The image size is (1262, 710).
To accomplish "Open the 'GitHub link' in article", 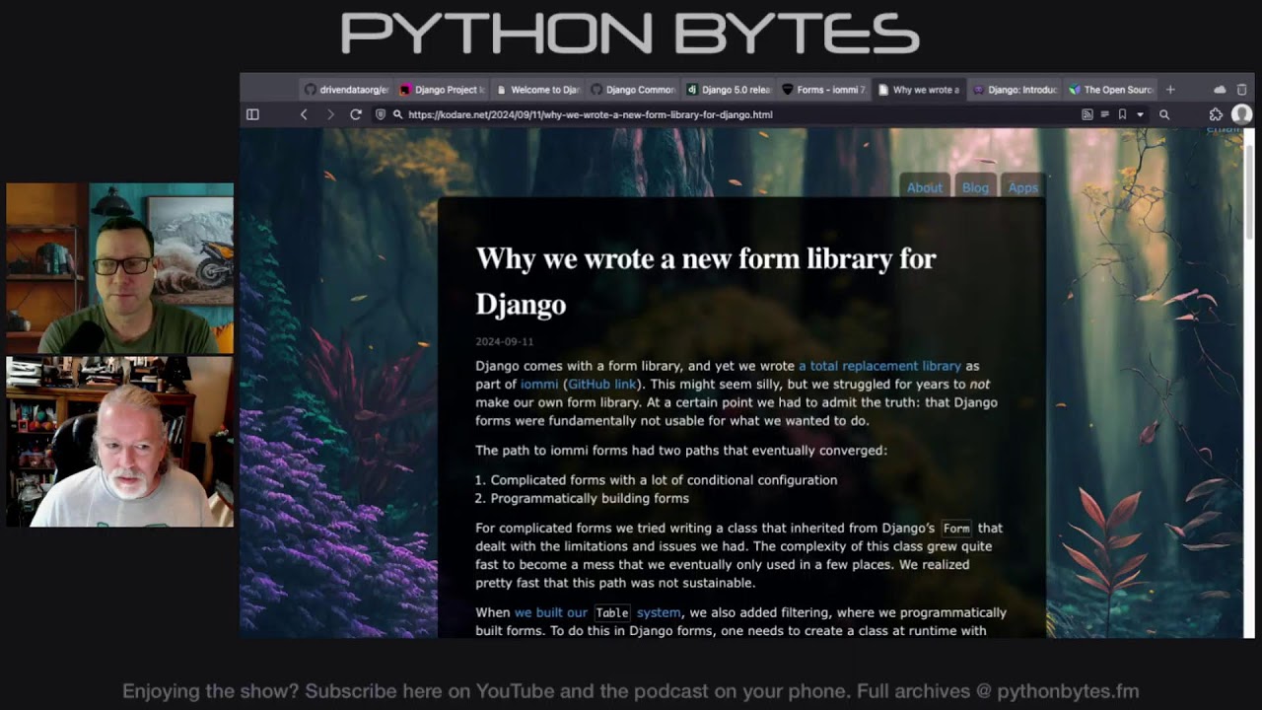I will (x=602, y=384).
